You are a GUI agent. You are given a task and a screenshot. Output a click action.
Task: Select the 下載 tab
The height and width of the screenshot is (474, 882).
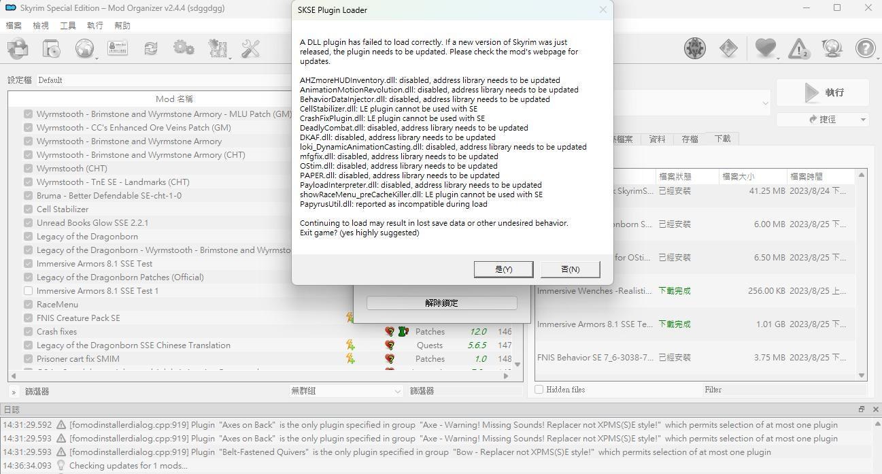pos(722,139)
